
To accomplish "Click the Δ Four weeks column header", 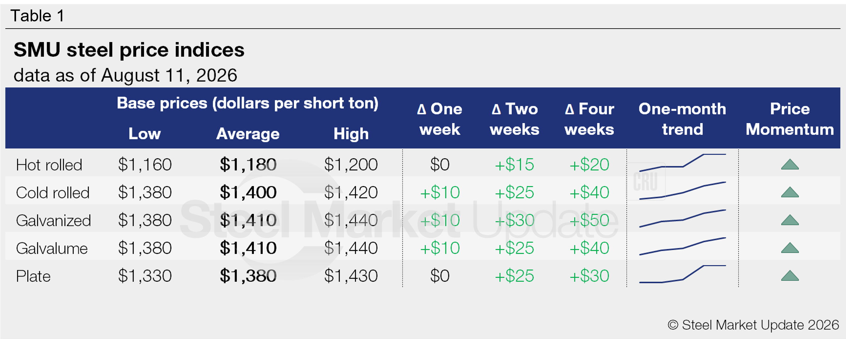I will (x=589, y=119).
